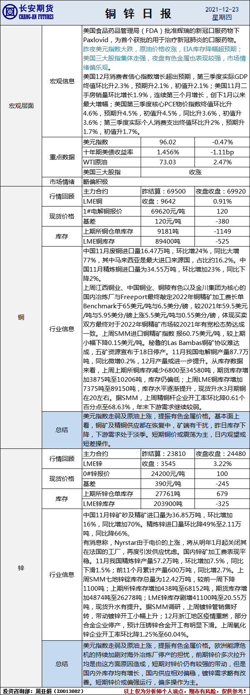Click the 0.91% LME copper change
Image resolution: width=250 pixels, height=695 pixels.
click(222, 201)
